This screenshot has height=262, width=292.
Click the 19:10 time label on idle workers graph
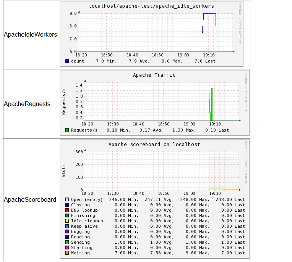209,55
